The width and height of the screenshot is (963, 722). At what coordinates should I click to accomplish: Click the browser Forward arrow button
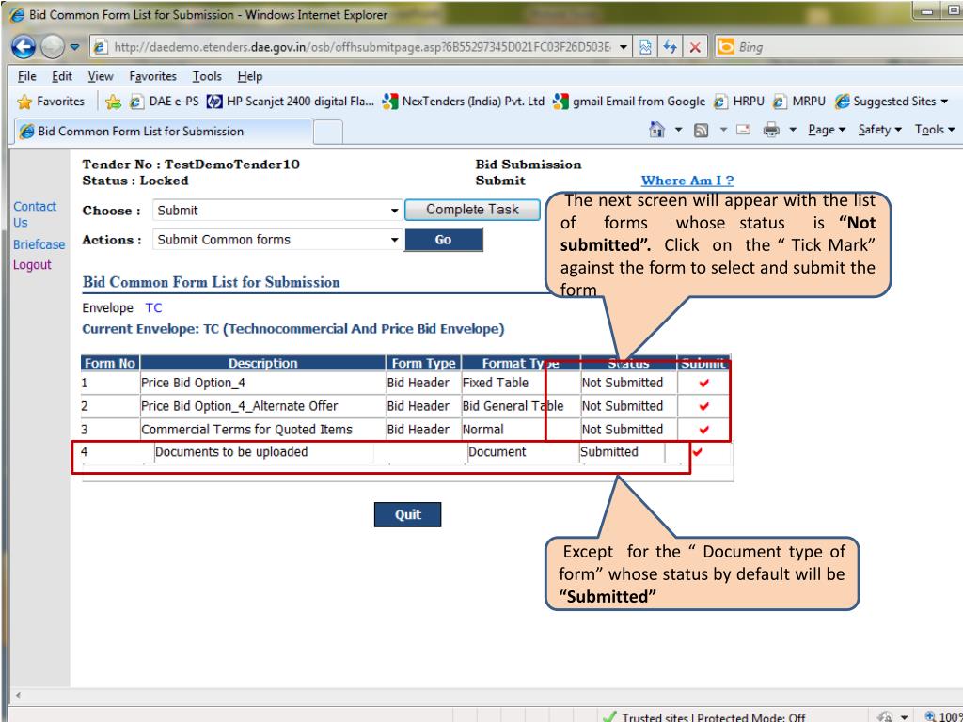coord(53,47)
